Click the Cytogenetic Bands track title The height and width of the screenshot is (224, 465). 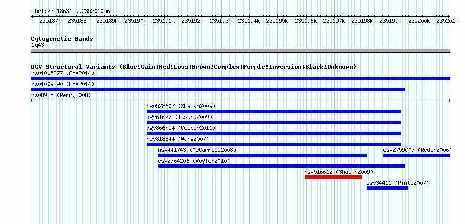pyautogui.click(x=62, y=39)
